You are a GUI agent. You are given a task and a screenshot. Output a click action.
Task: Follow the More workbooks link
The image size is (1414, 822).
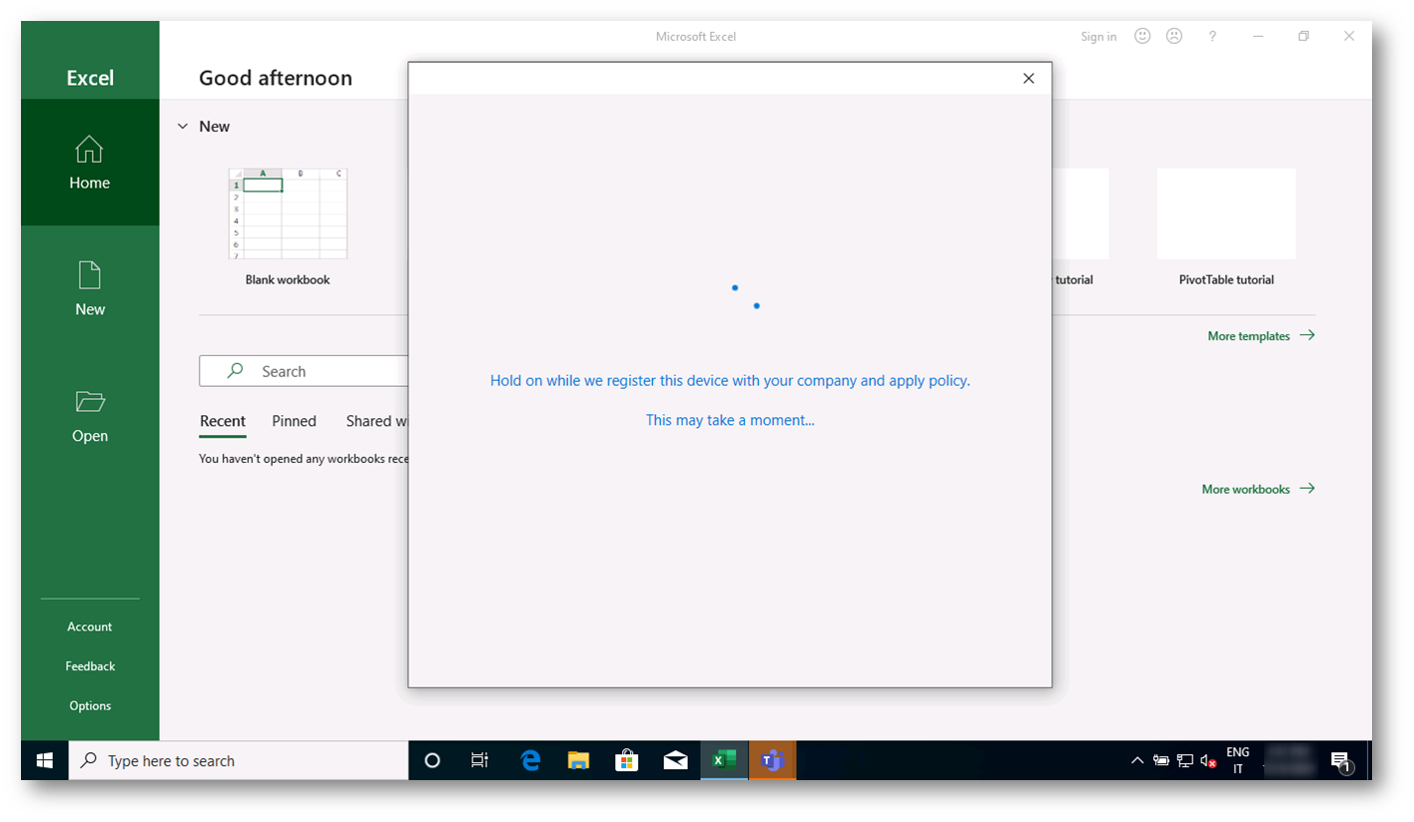pyautogui.click(x=1258, y=489)
